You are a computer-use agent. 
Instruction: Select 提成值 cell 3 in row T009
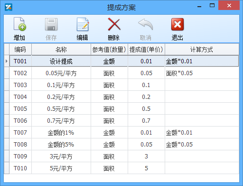(x=146, y=156)
